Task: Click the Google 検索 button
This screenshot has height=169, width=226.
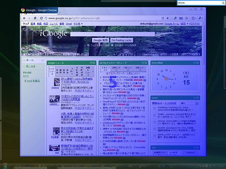Action: (x=100, y=40)
